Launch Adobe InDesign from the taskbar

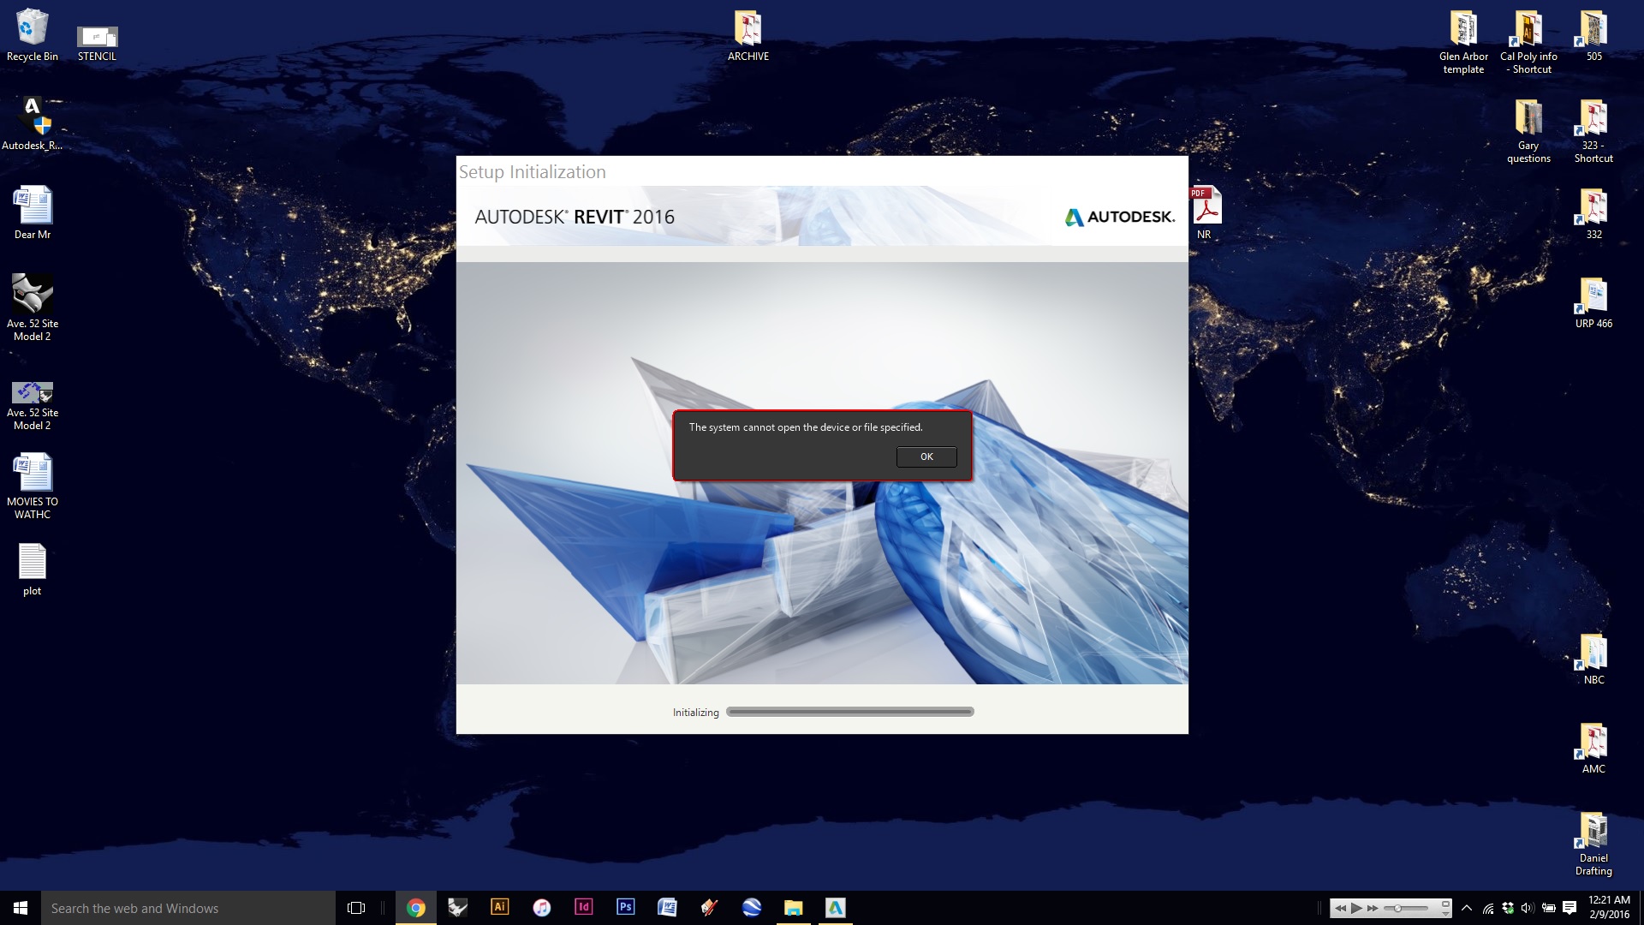tap(584, 908)
